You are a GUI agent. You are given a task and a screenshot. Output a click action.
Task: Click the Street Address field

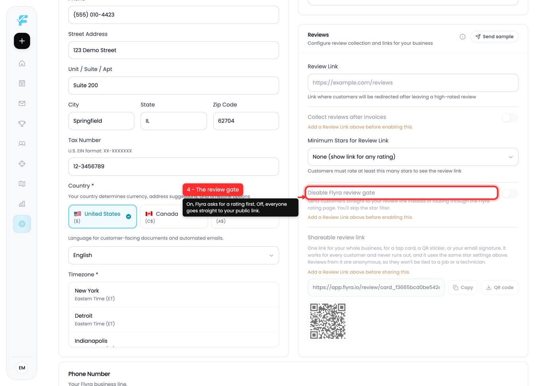click(x=174, y=50)
